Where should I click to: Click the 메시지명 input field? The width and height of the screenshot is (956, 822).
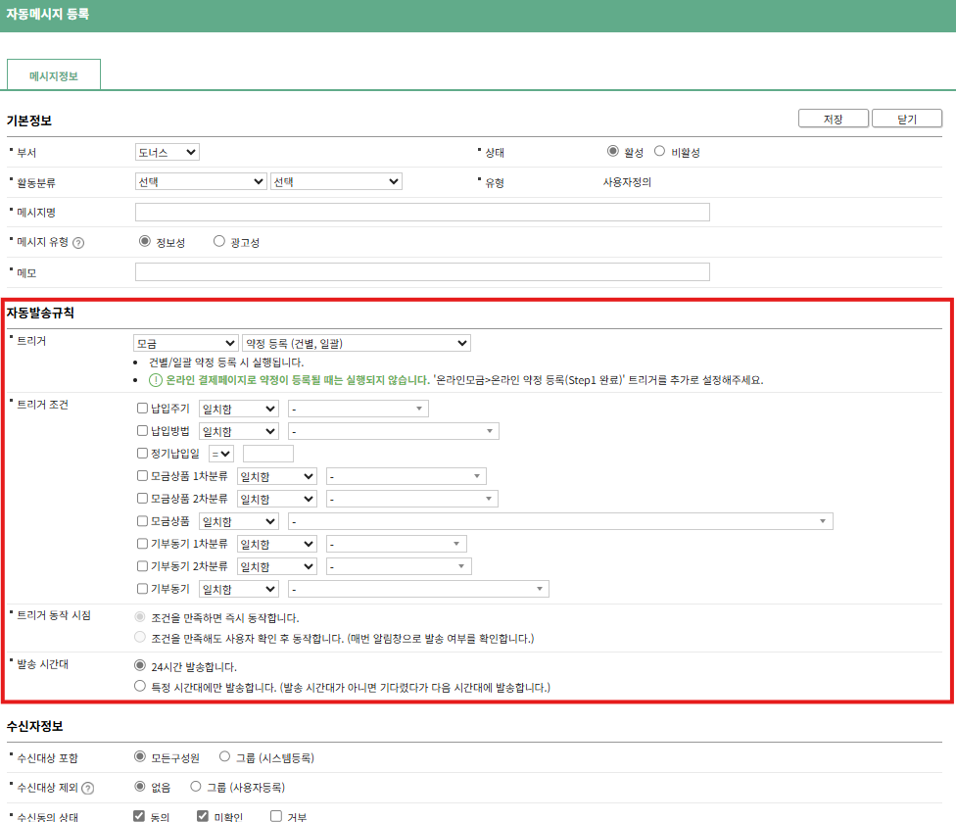tap(422, 213)
